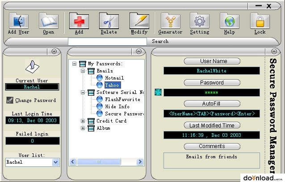The width and height of the screenshot is (285, 182).
Task: Click the Album folder icon
Action: (91, 128)
